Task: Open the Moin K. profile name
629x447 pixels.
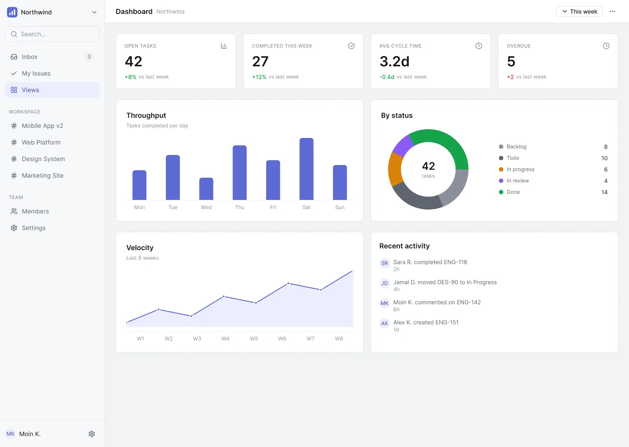Action: (x=30, y=434)
